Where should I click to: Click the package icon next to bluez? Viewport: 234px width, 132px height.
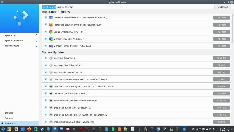(51, 58)
